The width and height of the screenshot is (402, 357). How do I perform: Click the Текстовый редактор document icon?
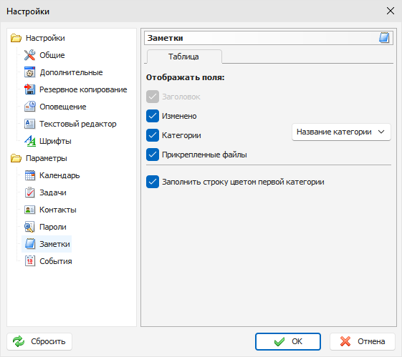(30, 124)
